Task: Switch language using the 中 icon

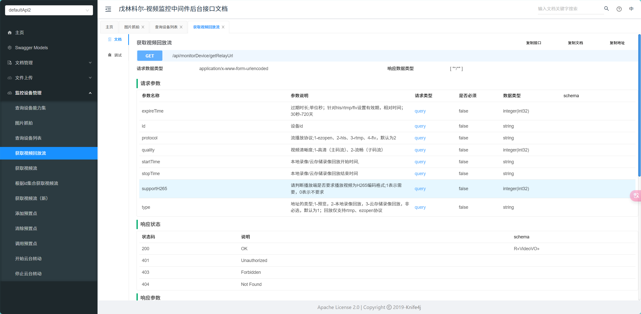Action: click(x=631, y=9)
